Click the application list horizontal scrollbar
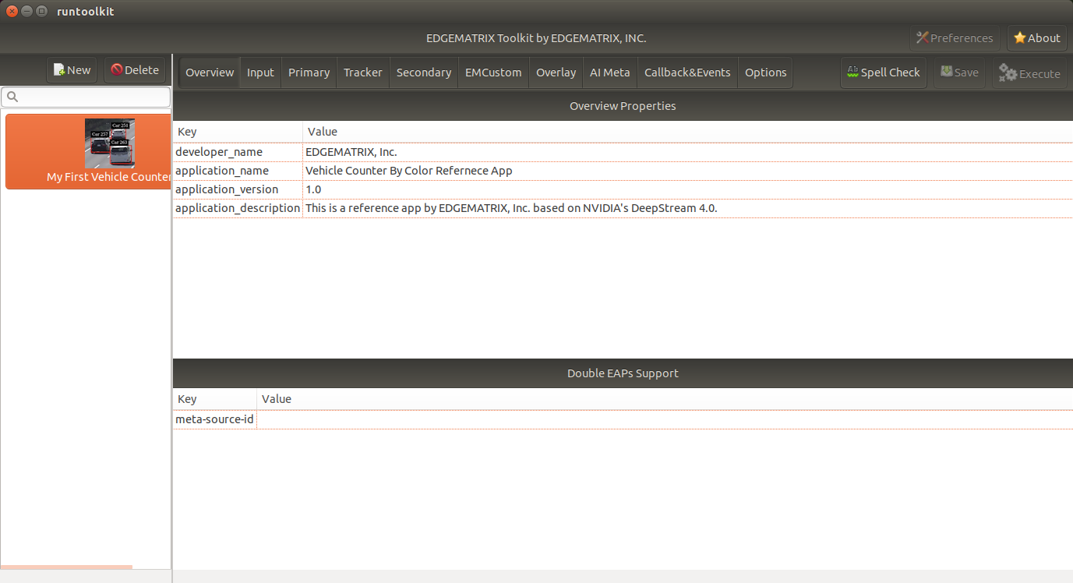 pyautogui.click(x=66, y=567)
